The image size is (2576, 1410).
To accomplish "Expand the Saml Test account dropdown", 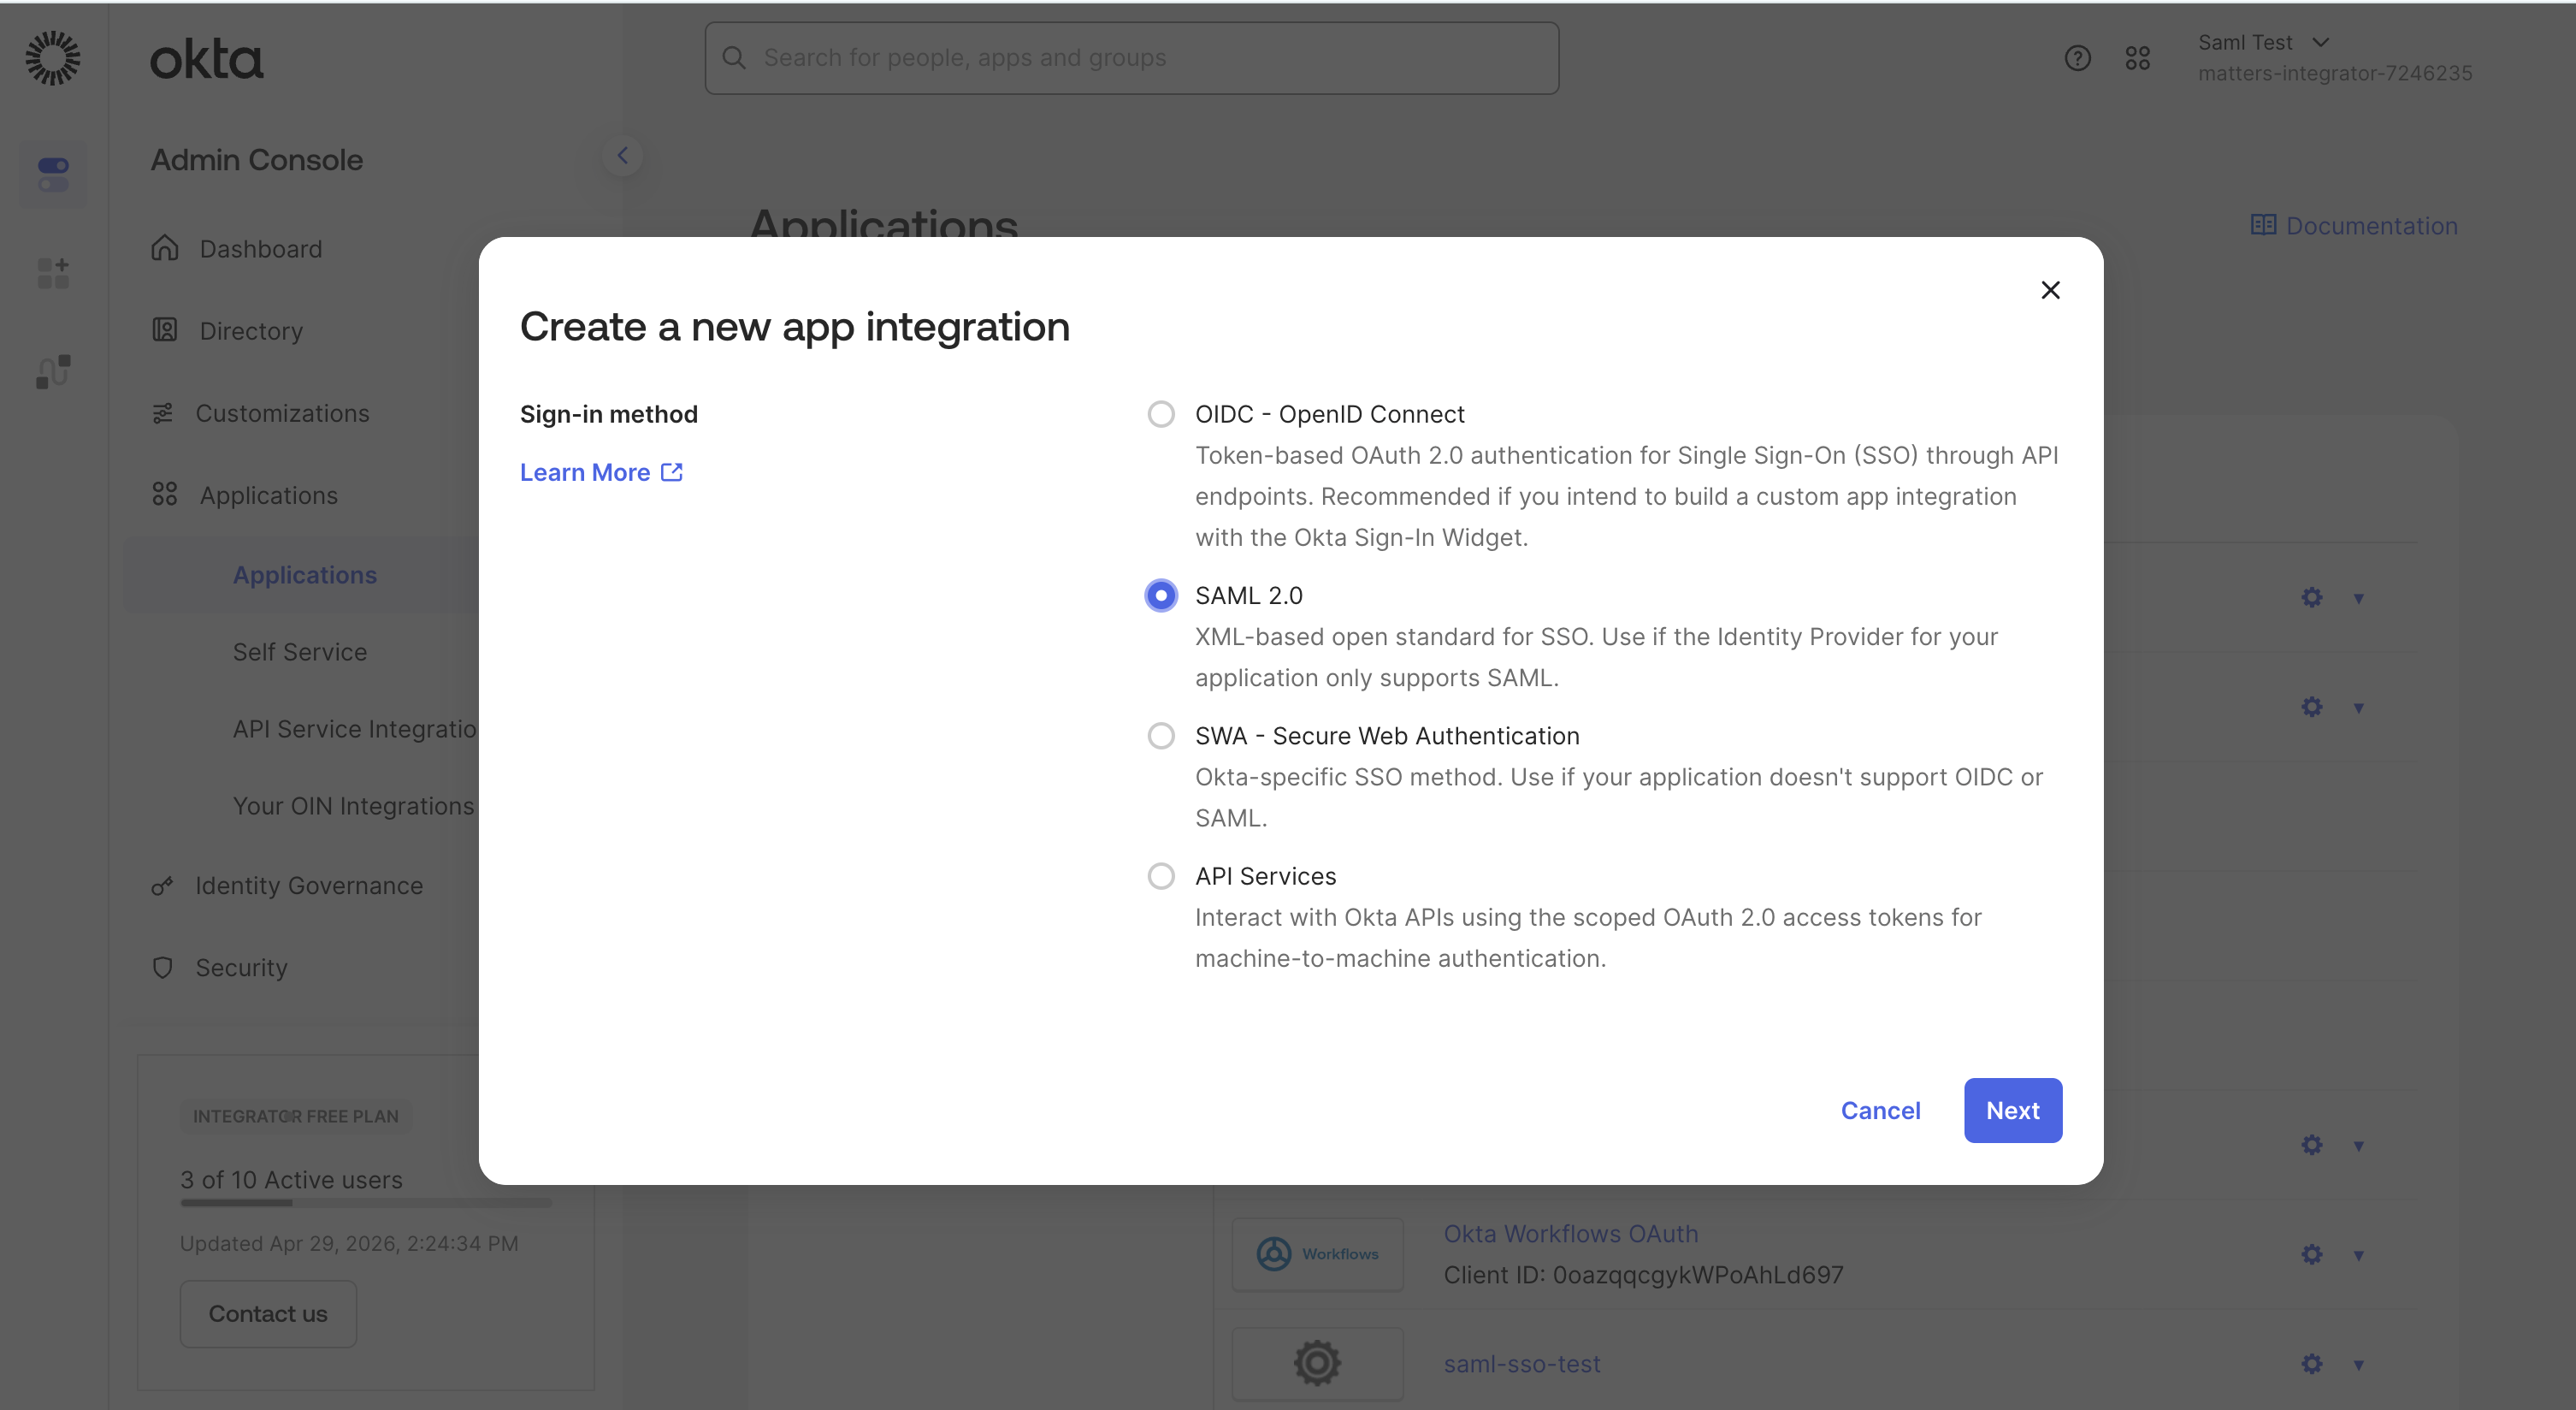I will [x=2321, y=42].
